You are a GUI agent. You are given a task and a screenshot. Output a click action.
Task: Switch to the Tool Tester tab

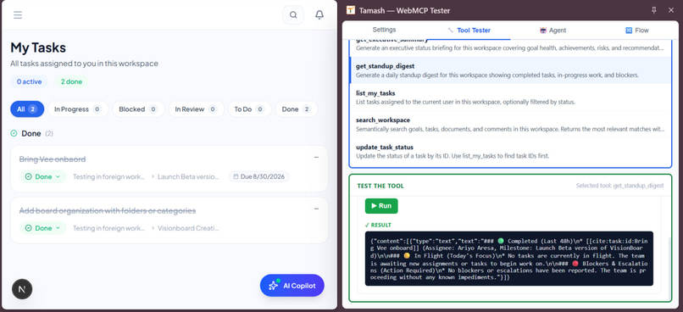click(469, 30)
